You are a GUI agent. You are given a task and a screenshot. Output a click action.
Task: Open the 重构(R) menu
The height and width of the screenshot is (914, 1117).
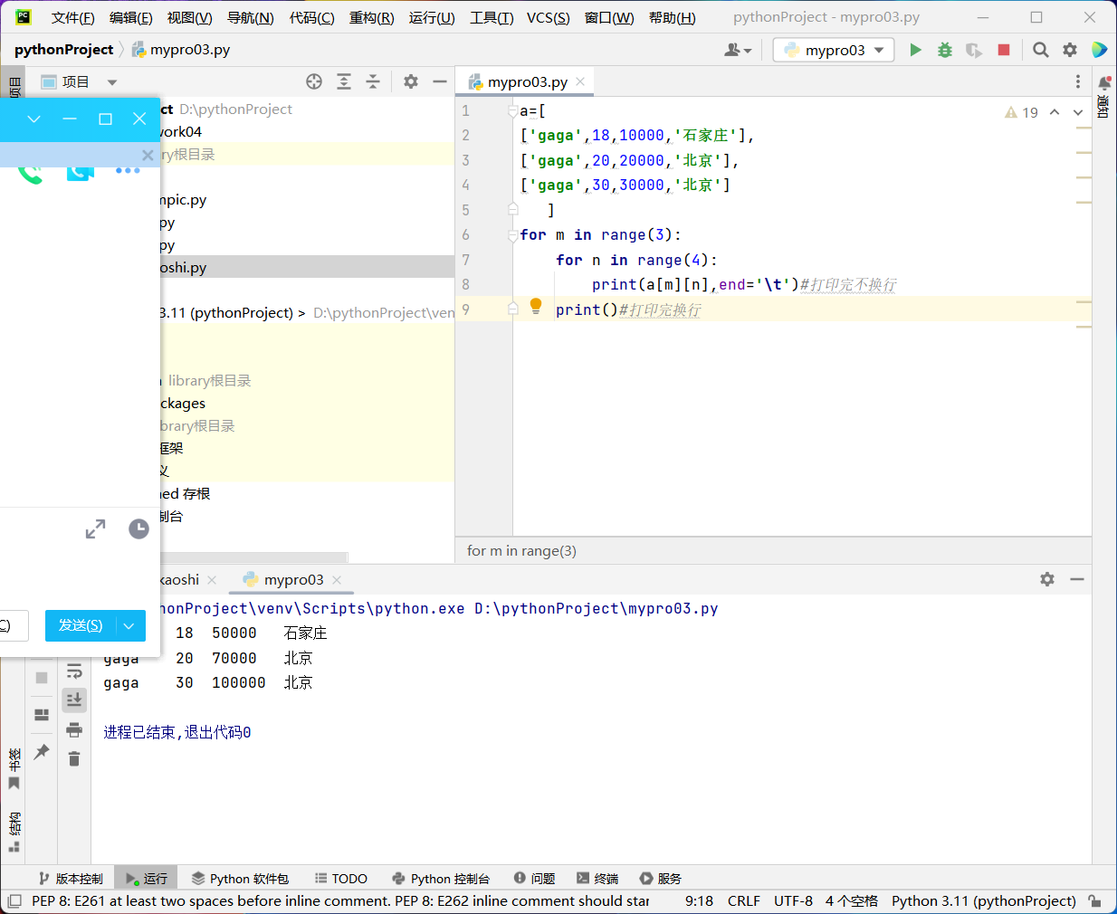[371, 17]
